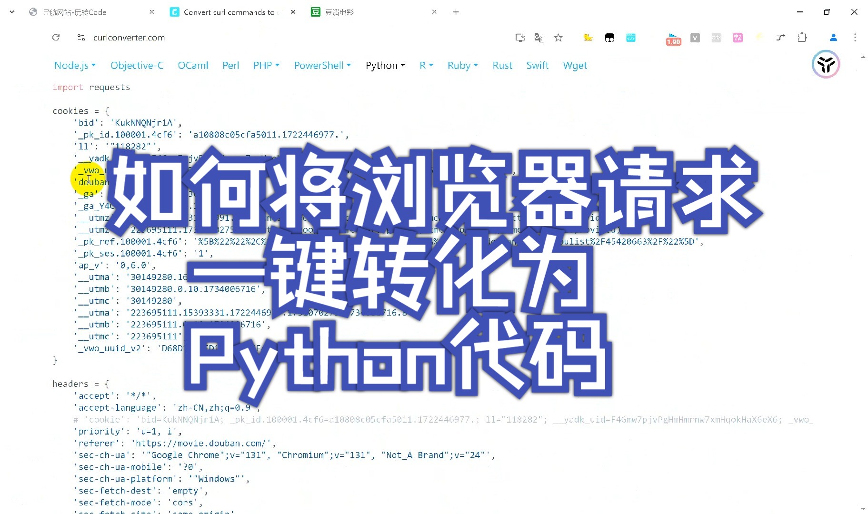868x514 pixels.
Task: Click the 'bid' cookie line
Action: pos(128,123)
